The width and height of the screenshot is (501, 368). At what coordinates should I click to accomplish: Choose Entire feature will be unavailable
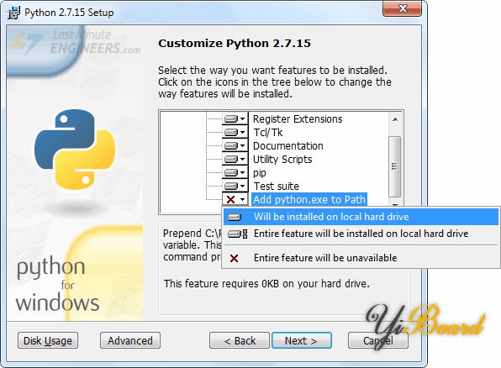point(361,258)
